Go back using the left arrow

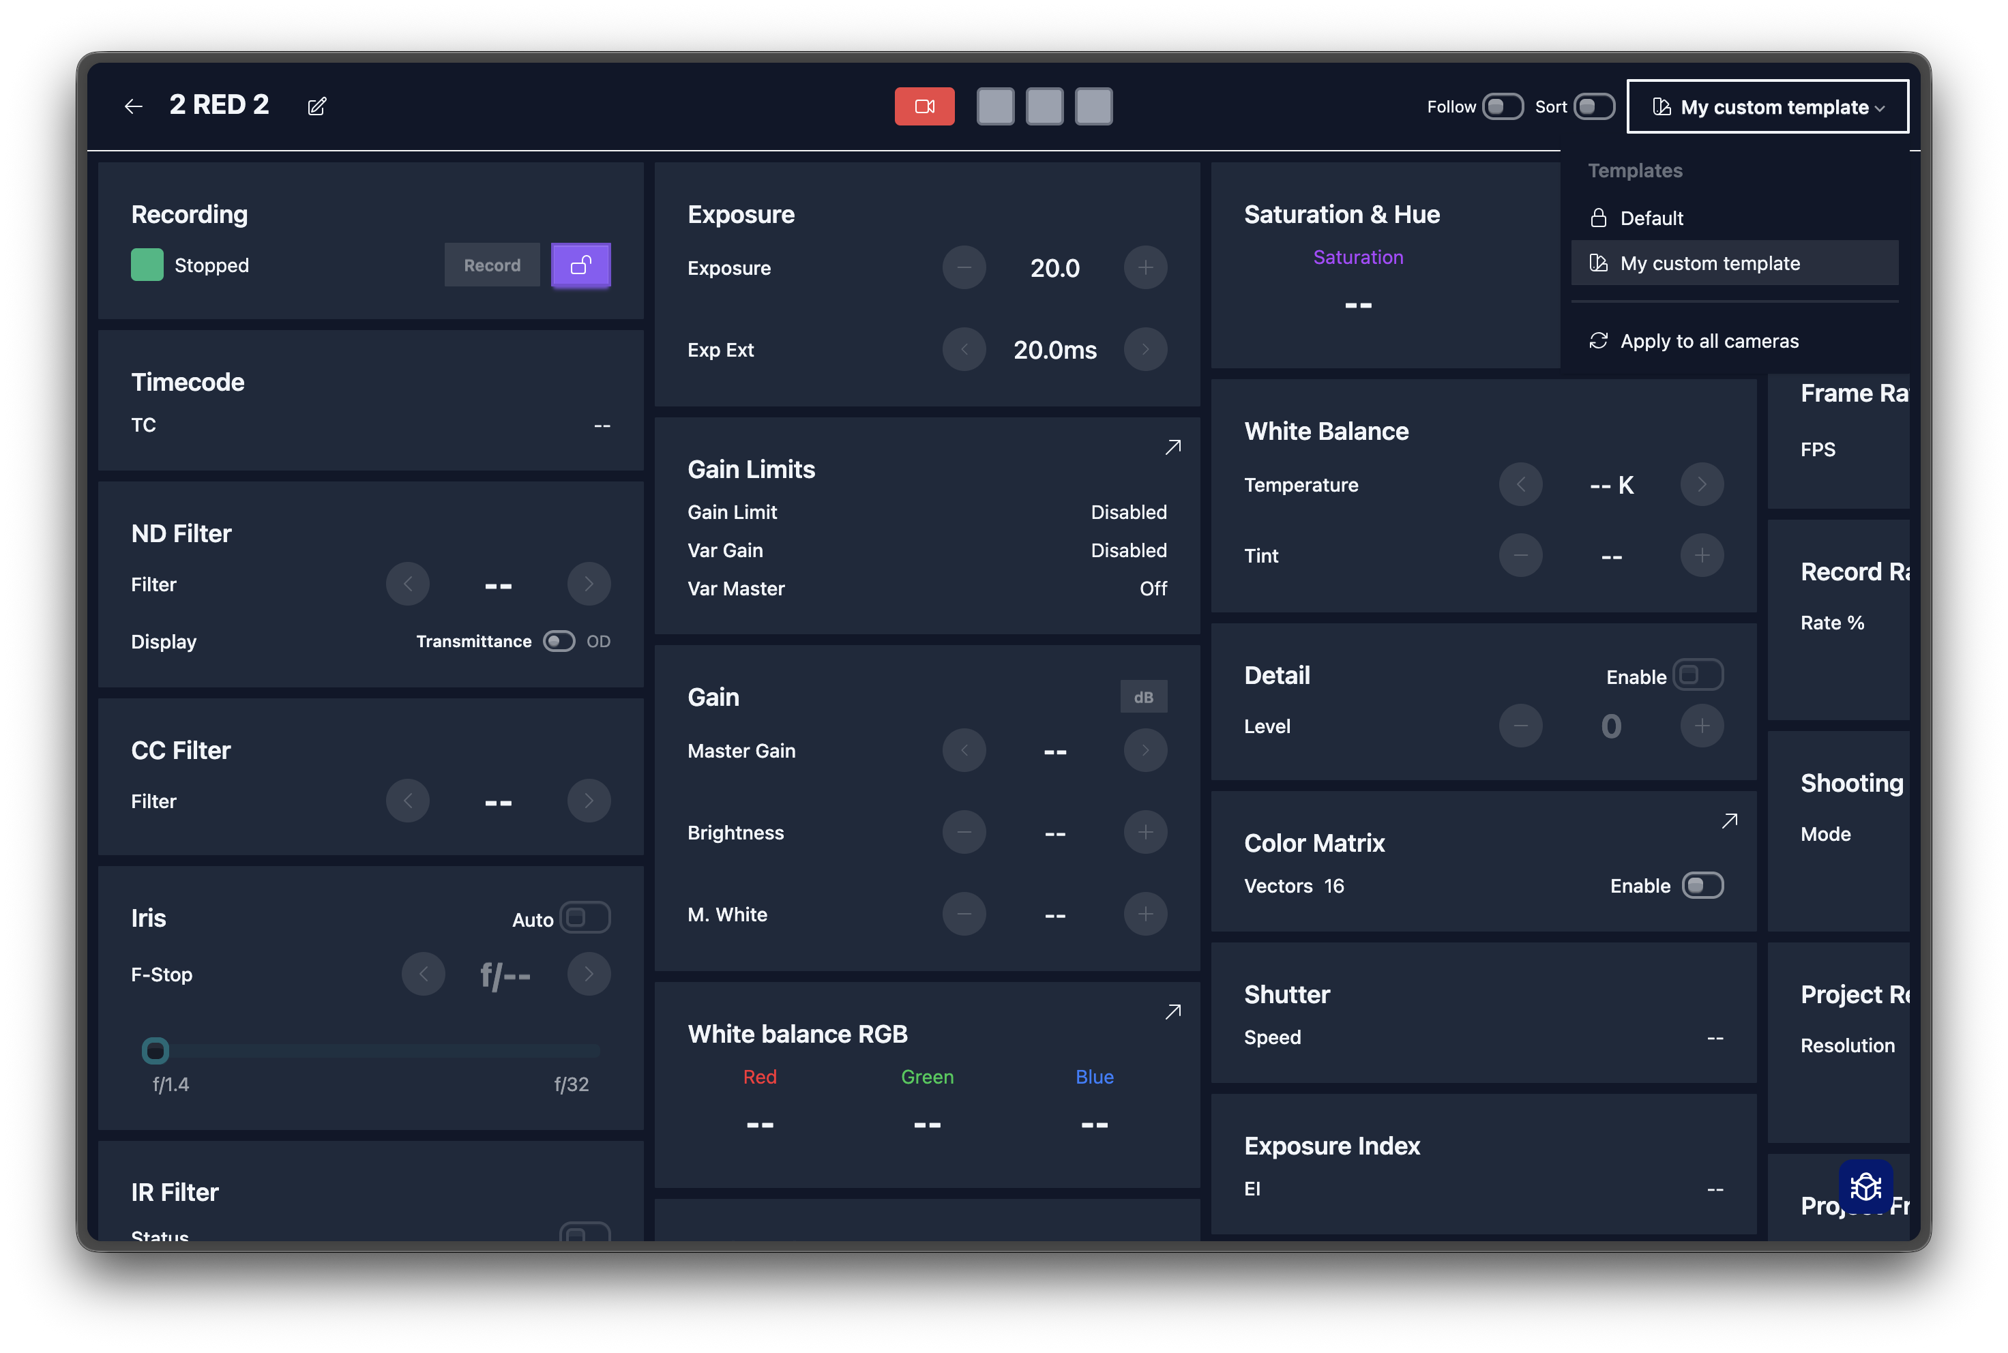[133, 106]
